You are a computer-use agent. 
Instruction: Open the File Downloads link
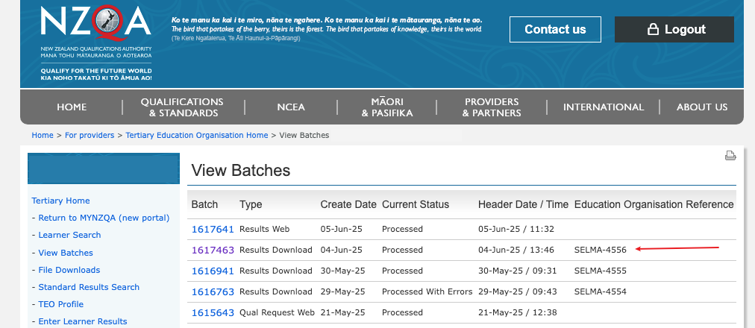pos(69,270)
